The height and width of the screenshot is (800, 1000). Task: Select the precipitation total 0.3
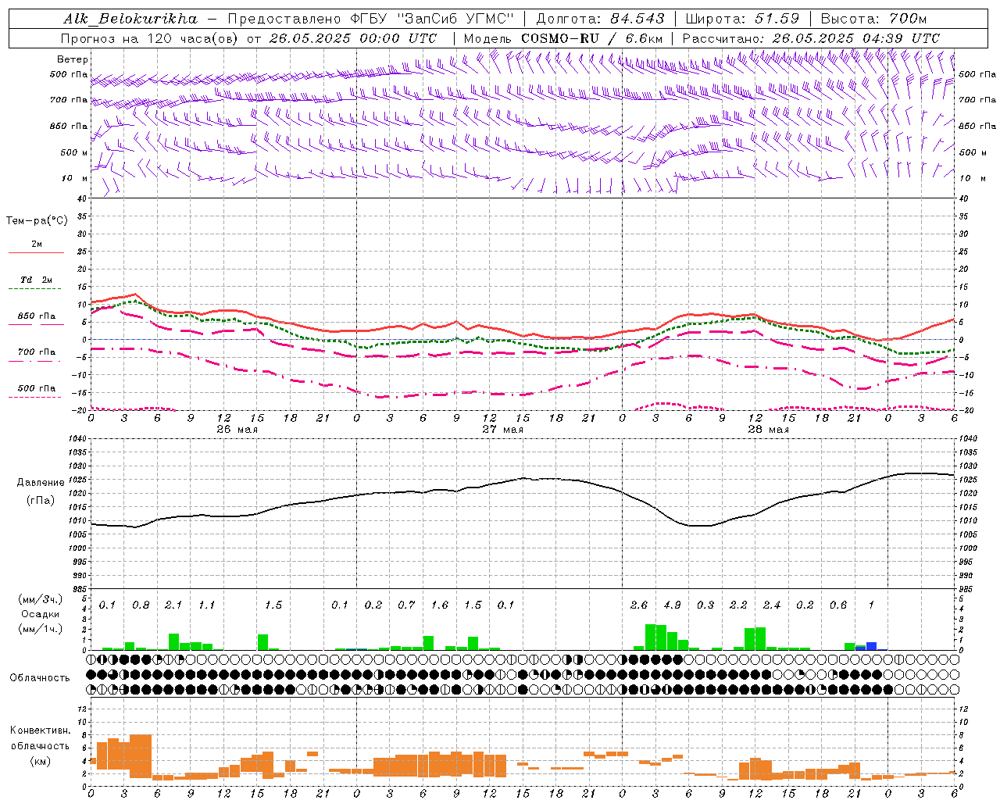[705, 605]
